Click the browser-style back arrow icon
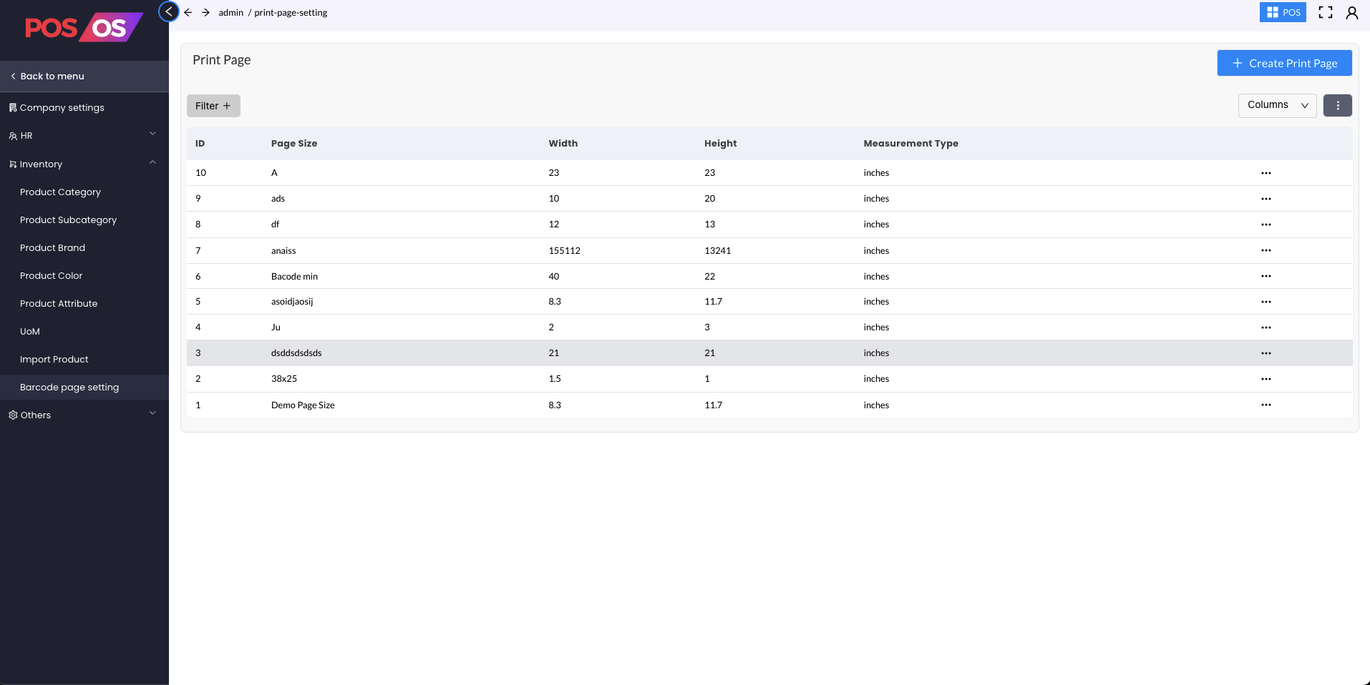The width and height of the screenshot is (1370, 685). coord(188,12)
